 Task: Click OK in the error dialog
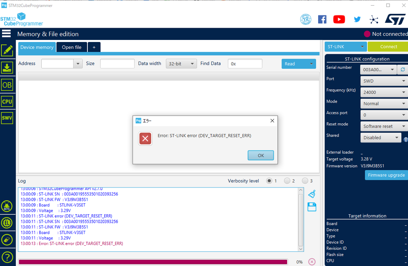click(261, 155)
